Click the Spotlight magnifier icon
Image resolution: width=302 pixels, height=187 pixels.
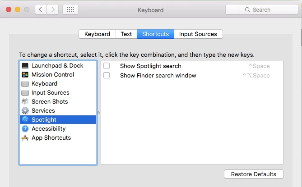click(25, 120)
